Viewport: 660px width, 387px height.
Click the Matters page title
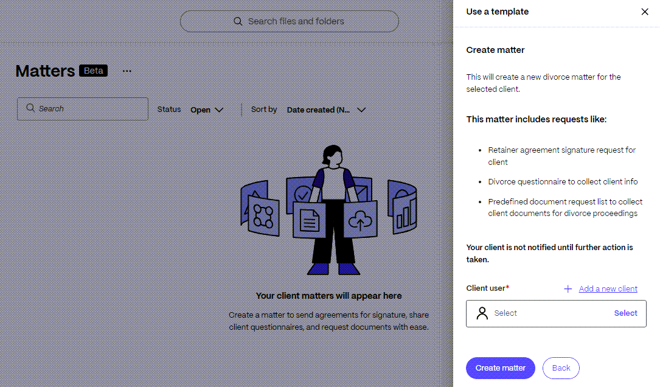[x=45, y=71]
